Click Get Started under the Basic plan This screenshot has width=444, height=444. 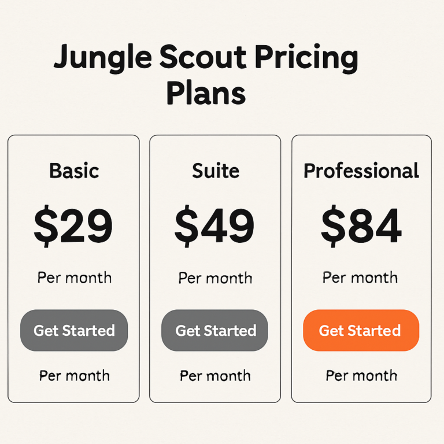click(x=74, y=331)
